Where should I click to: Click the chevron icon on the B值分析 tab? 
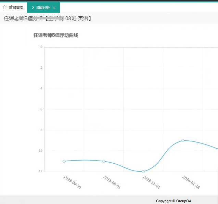click(x=33, y=8)
